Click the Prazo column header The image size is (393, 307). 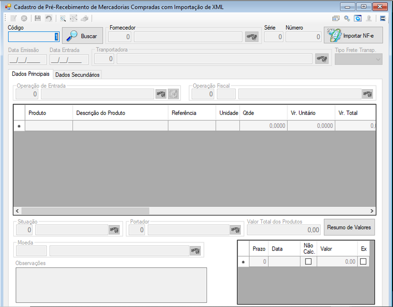pos(259,249)
